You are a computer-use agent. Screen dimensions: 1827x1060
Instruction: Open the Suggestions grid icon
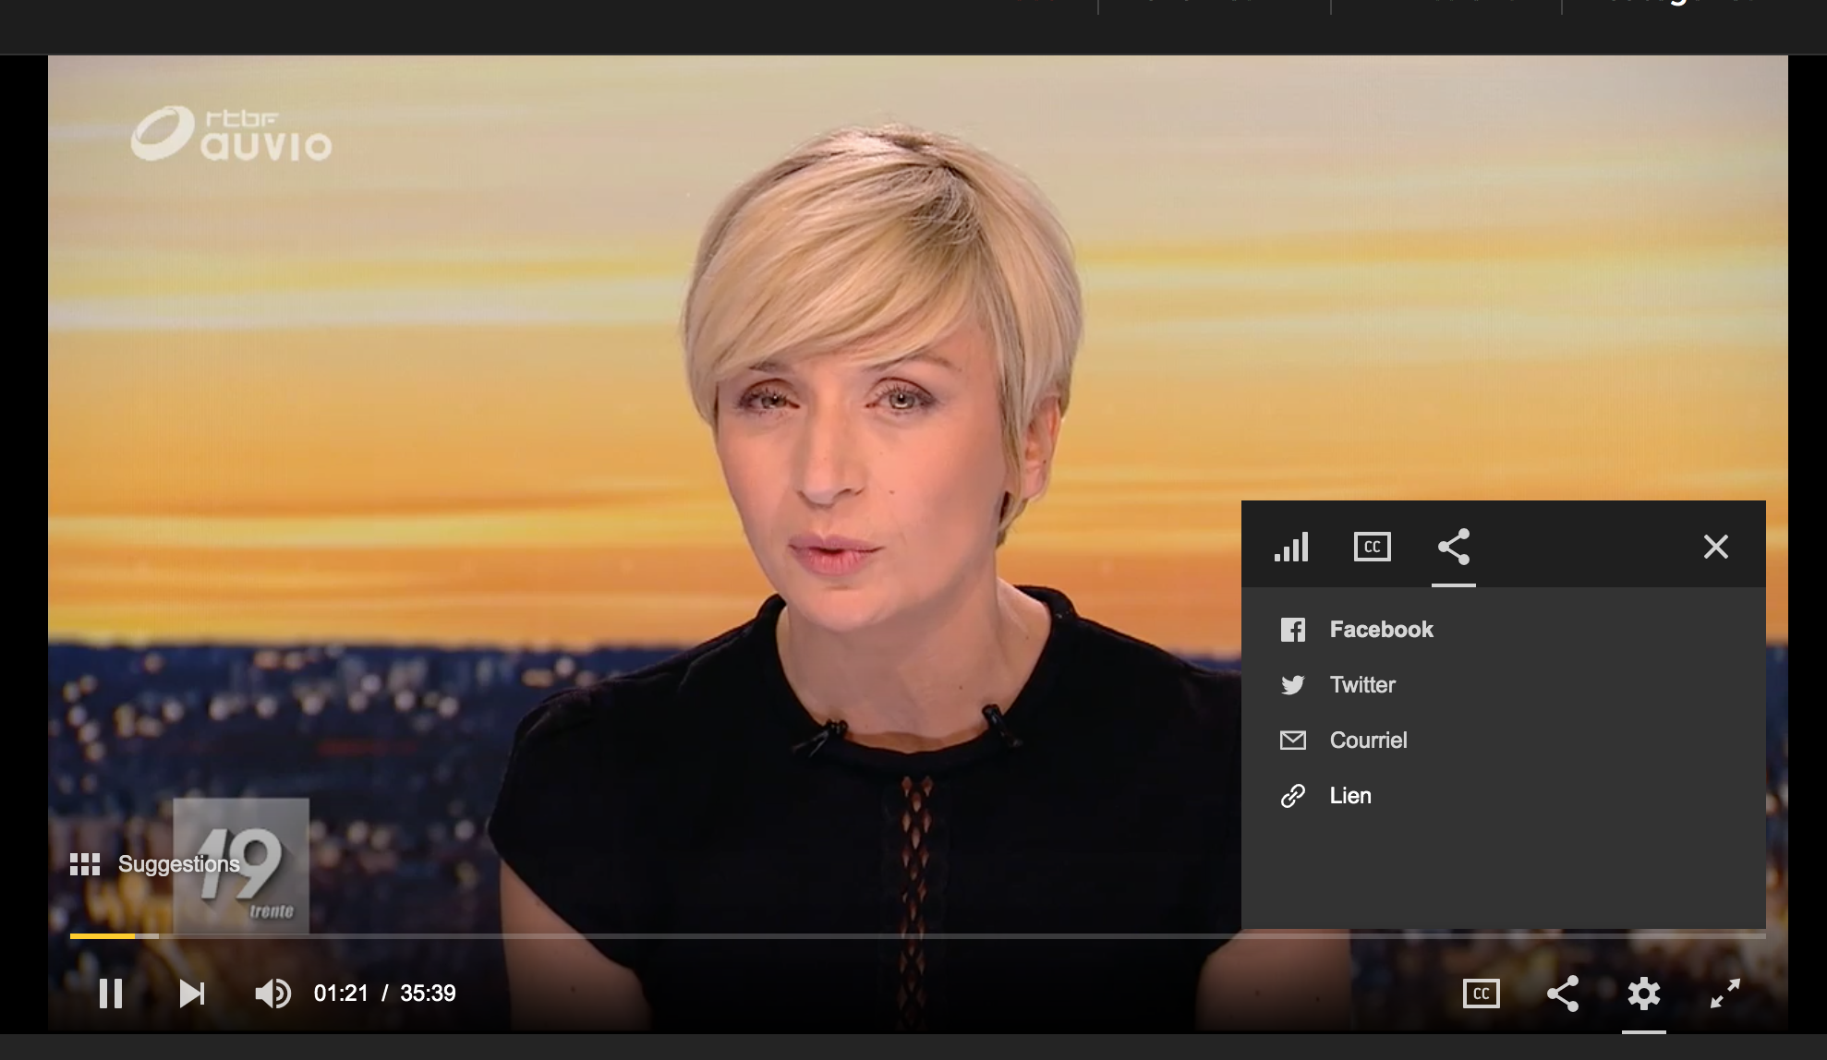tap(85, 864)
